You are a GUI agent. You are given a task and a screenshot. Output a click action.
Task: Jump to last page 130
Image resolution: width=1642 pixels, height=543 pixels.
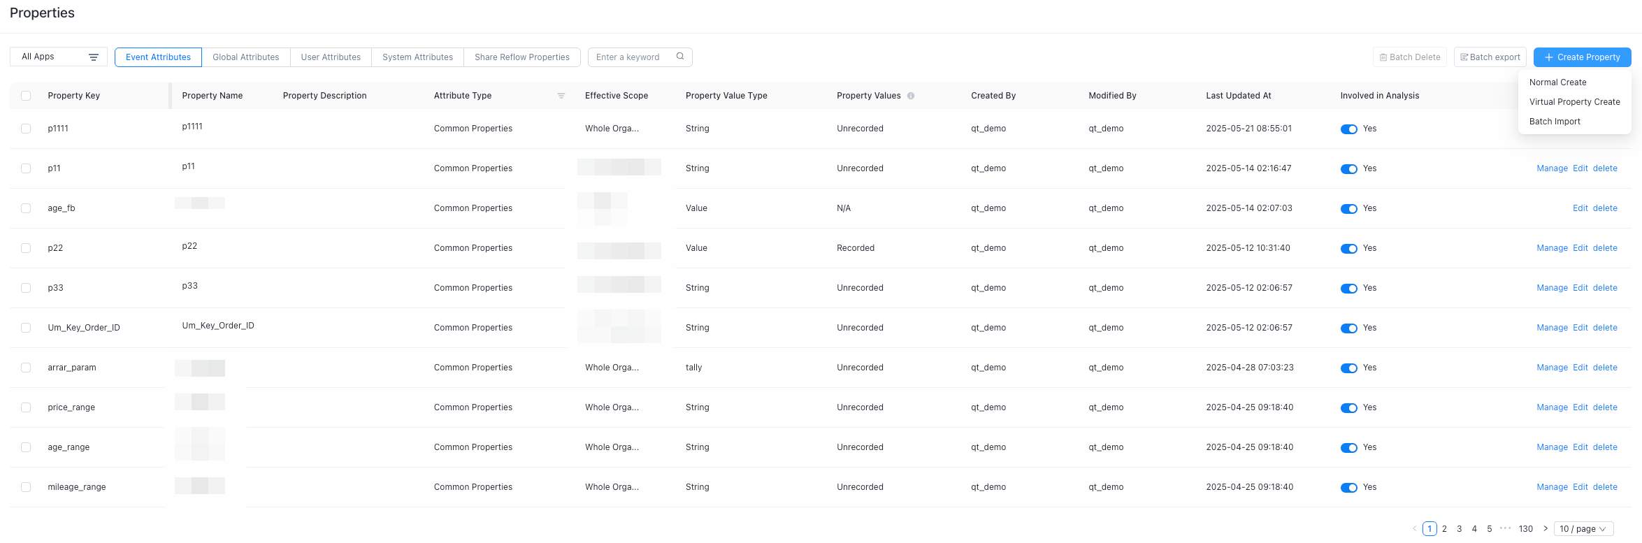coord(1525,529)
